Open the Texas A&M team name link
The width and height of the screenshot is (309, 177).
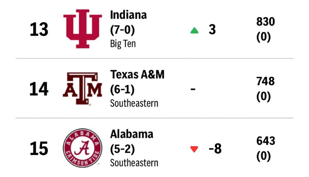[137, 74]
